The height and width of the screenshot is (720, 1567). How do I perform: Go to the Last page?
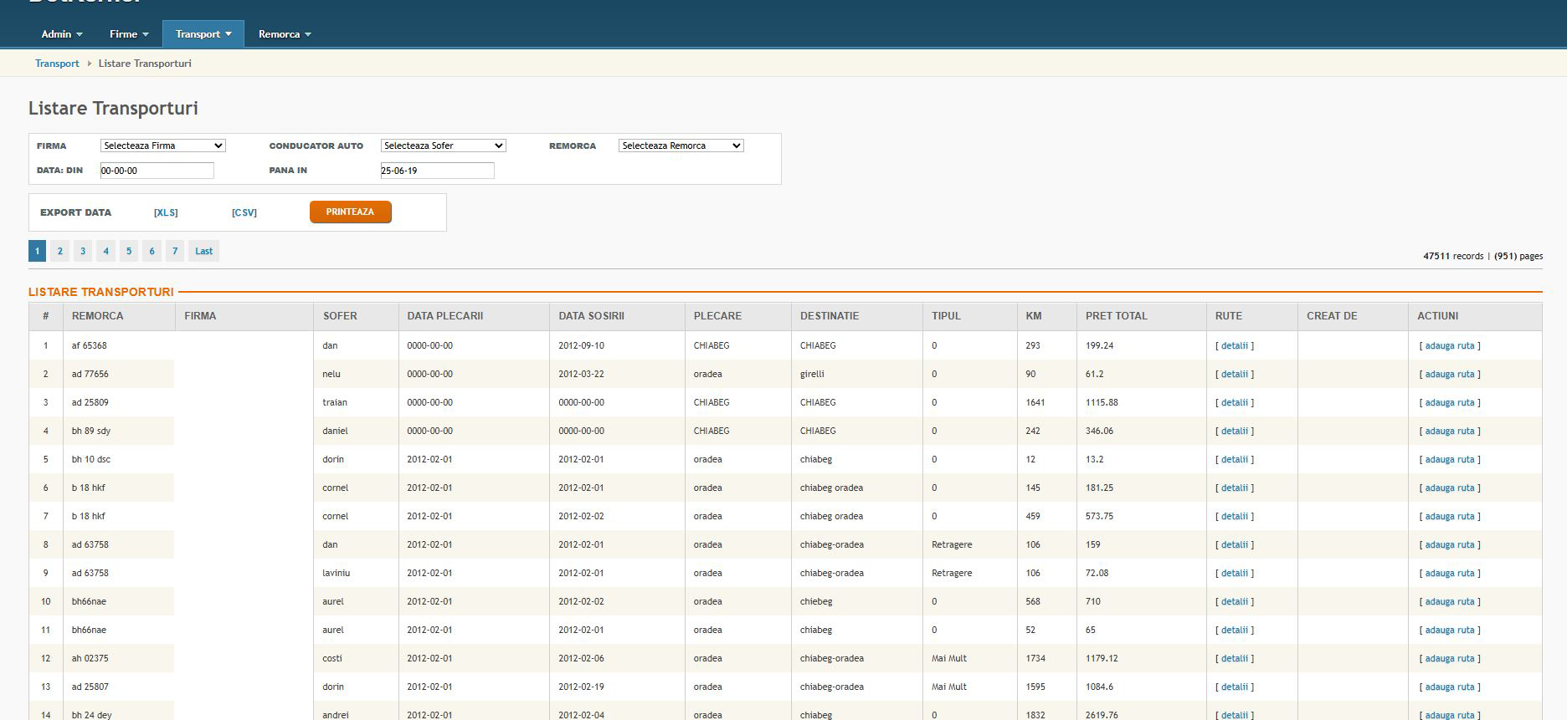tap(203, 251)
